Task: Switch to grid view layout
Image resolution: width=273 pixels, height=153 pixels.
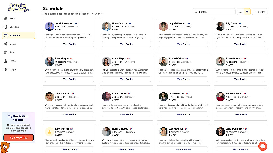Action: (x=247, y=12)
